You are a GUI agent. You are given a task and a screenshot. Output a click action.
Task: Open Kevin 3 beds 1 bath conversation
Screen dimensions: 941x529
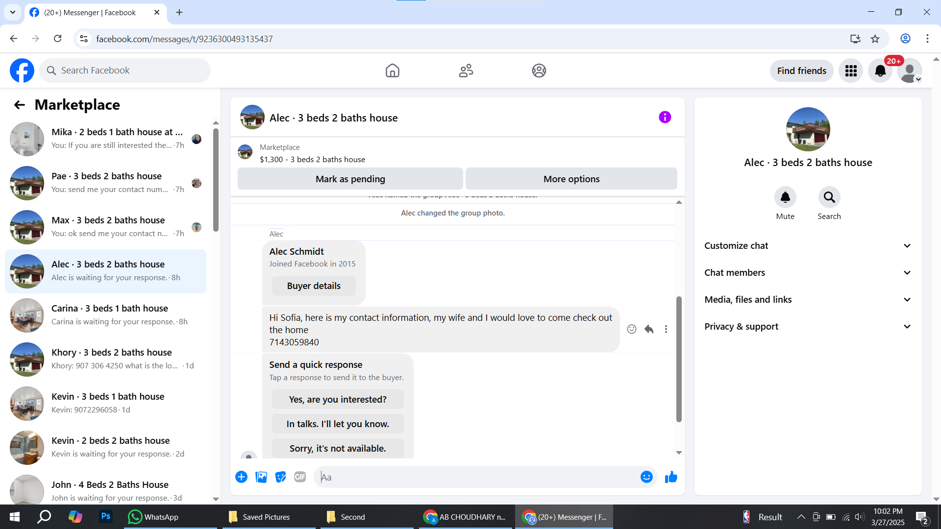click(105, 404)
